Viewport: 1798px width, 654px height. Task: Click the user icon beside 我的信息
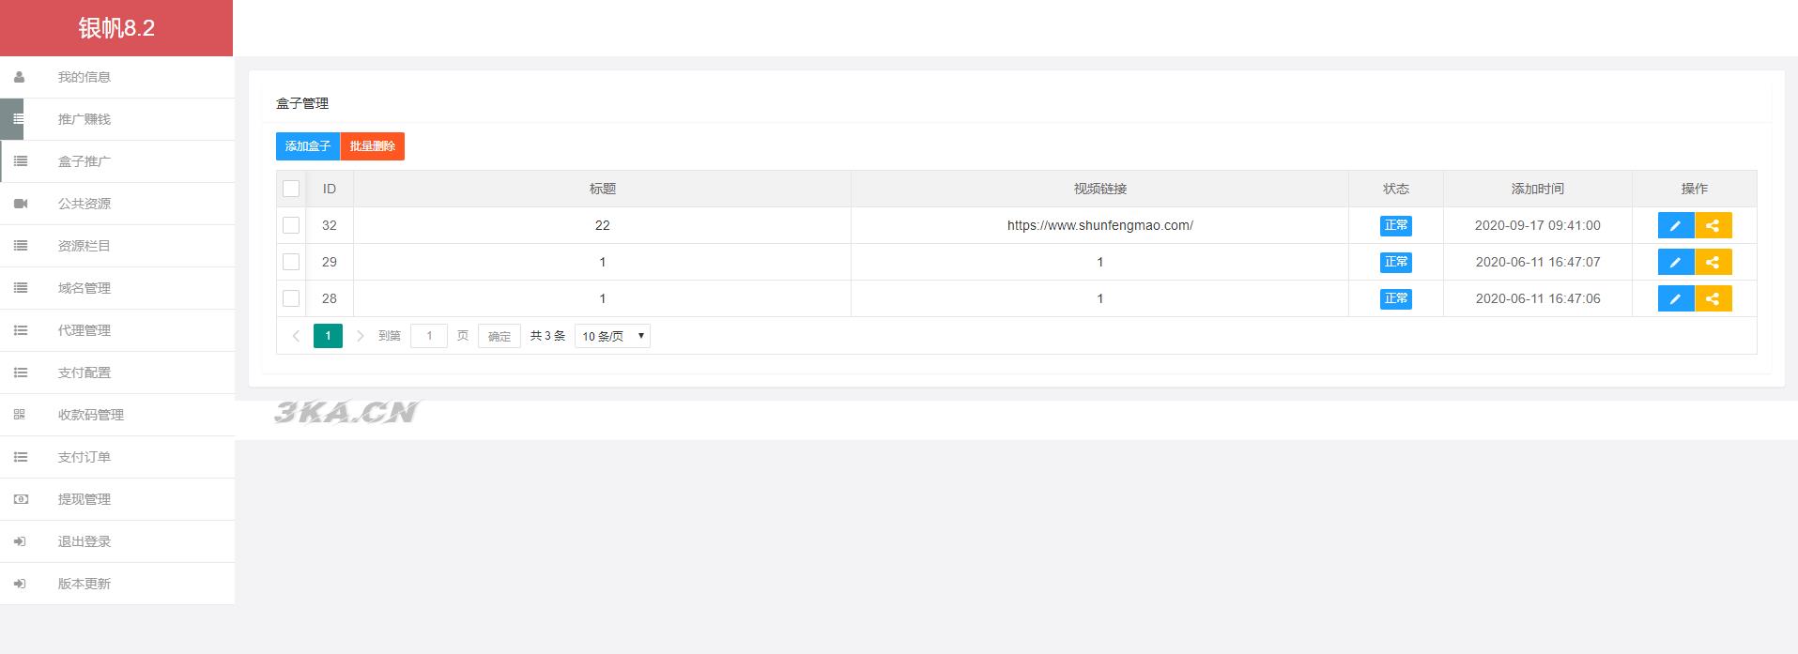(x=20, y=77)
